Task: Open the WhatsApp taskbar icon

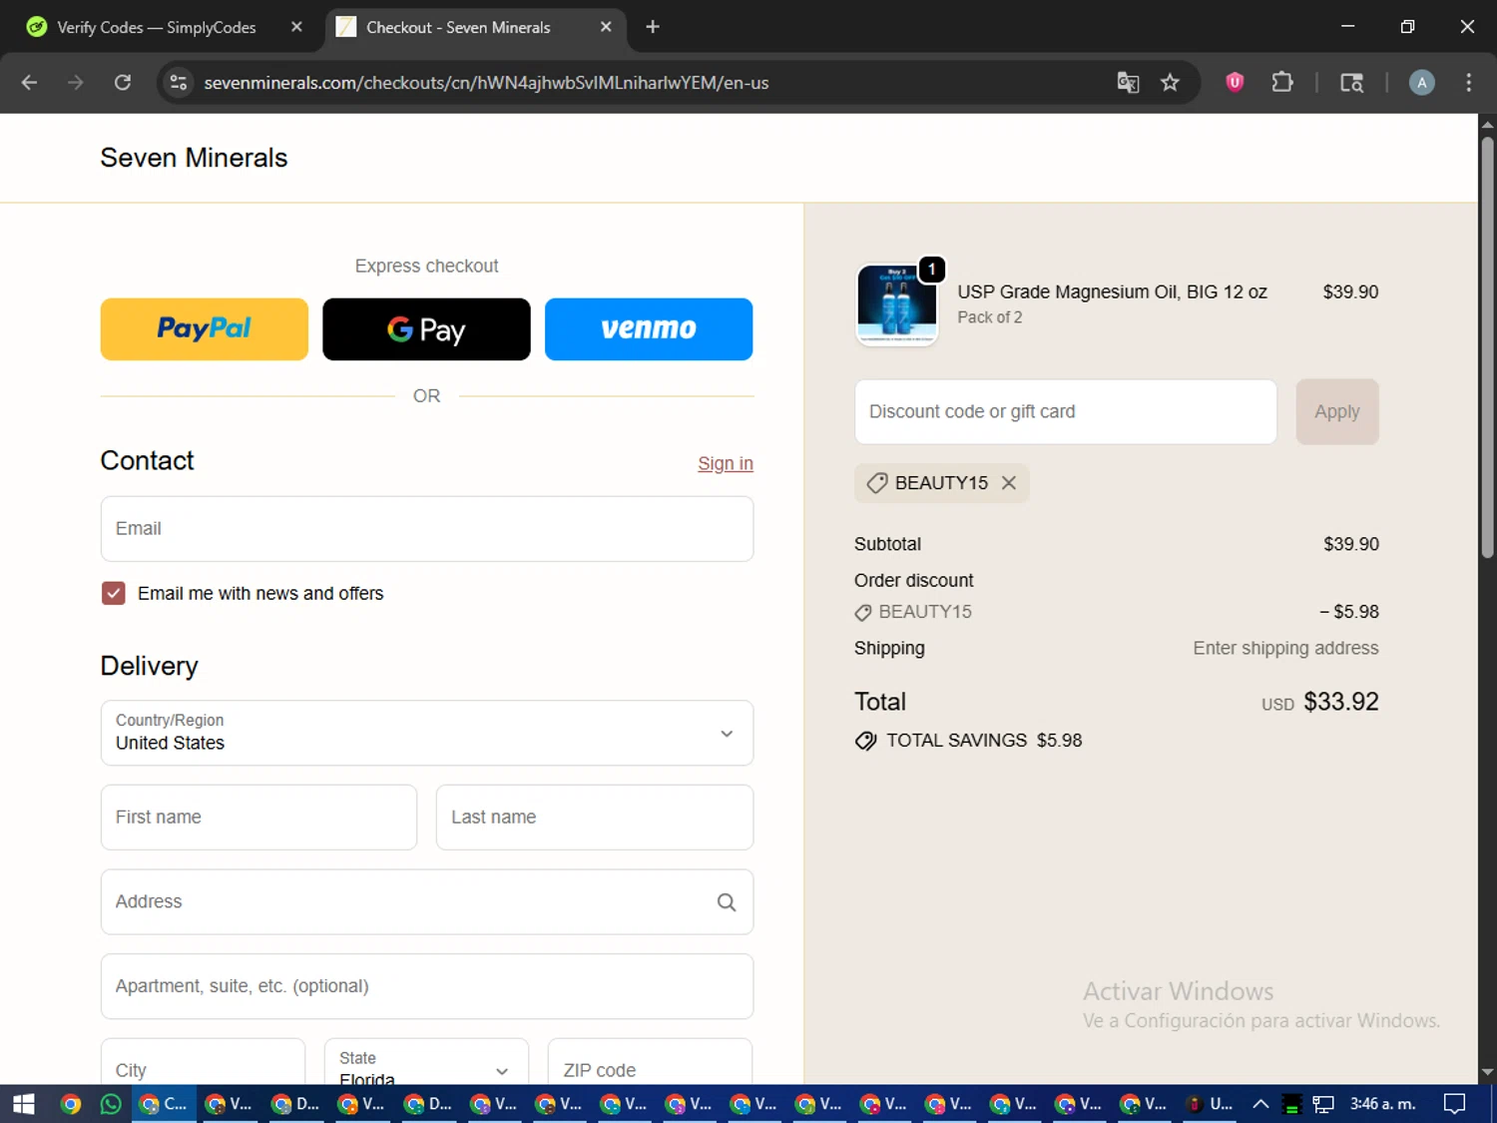Action: pyautogui.click(x=111, y=1104)
